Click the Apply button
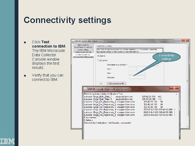This screenshot has height=146, width=195. pos(101,84)
